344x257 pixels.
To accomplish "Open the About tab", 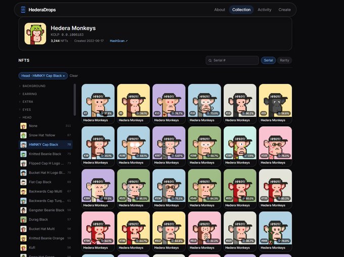I will tap(220, 10).
